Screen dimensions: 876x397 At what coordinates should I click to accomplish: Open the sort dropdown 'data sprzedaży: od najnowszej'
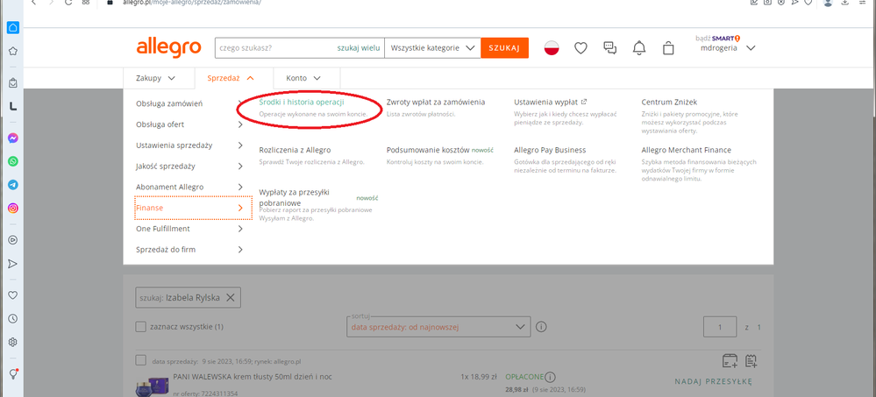(438, 327)
